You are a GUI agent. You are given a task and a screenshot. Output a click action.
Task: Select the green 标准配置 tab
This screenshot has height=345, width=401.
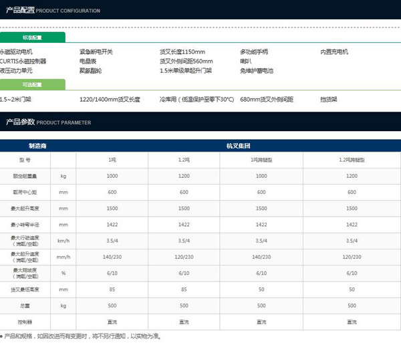32,38
